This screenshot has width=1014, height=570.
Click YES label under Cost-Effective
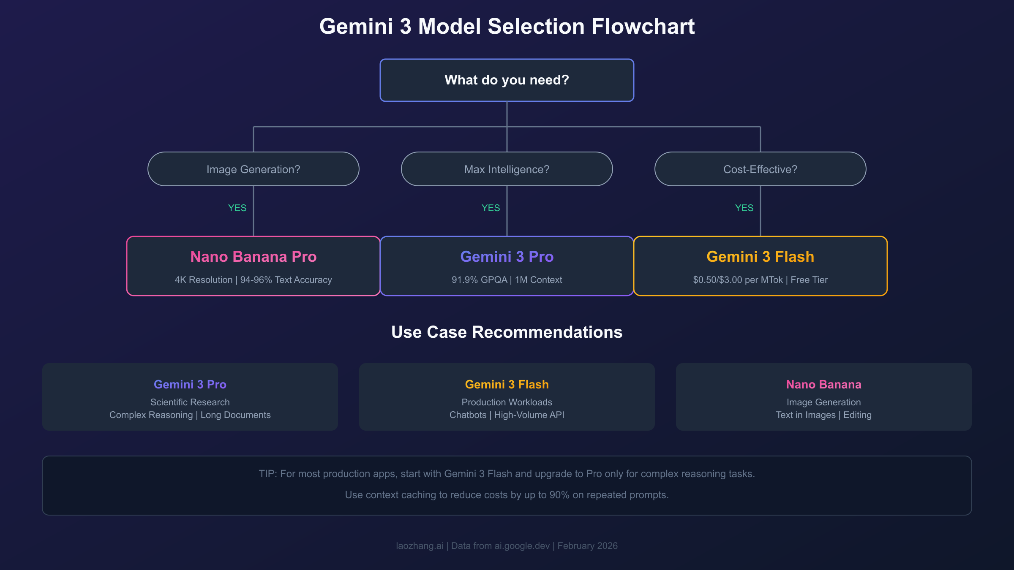[744, 208]
